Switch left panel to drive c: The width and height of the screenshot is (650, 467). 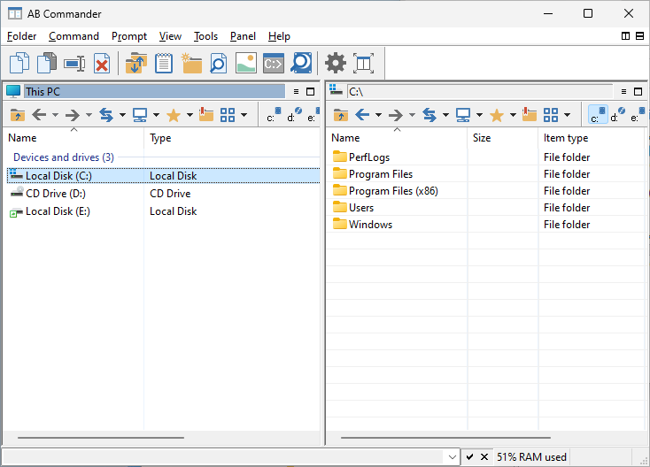(x=274, y=115)
